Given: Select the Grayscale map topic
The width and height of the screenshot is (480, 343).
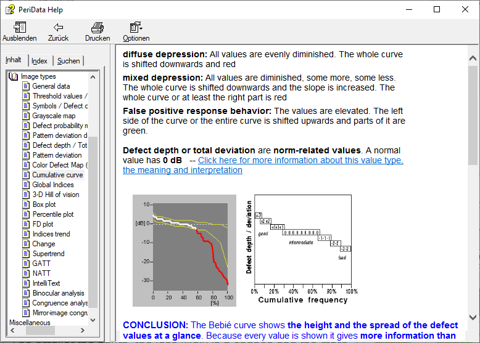Looking at the screenshot, I should click(x=54, y=116).
